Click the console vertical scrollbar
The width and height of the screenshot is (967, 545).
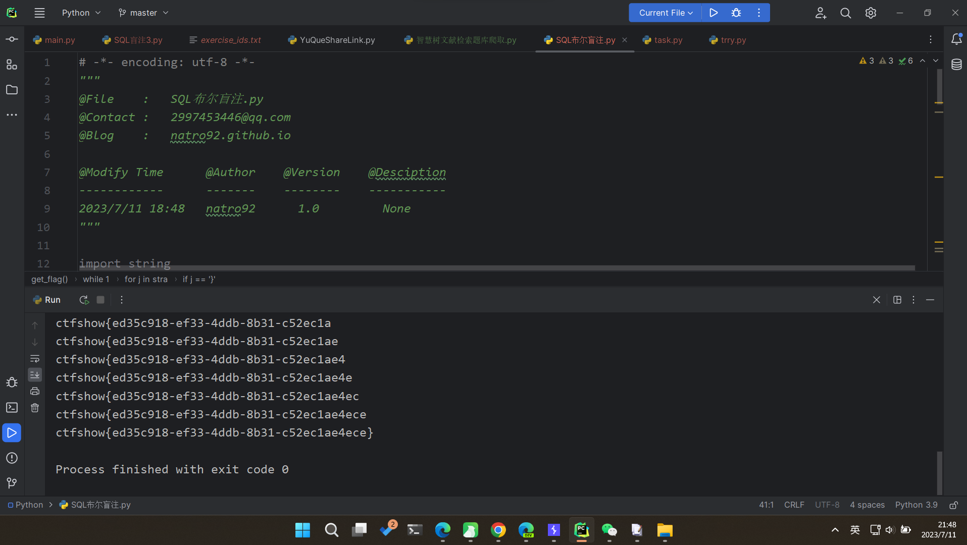[939, 473]
